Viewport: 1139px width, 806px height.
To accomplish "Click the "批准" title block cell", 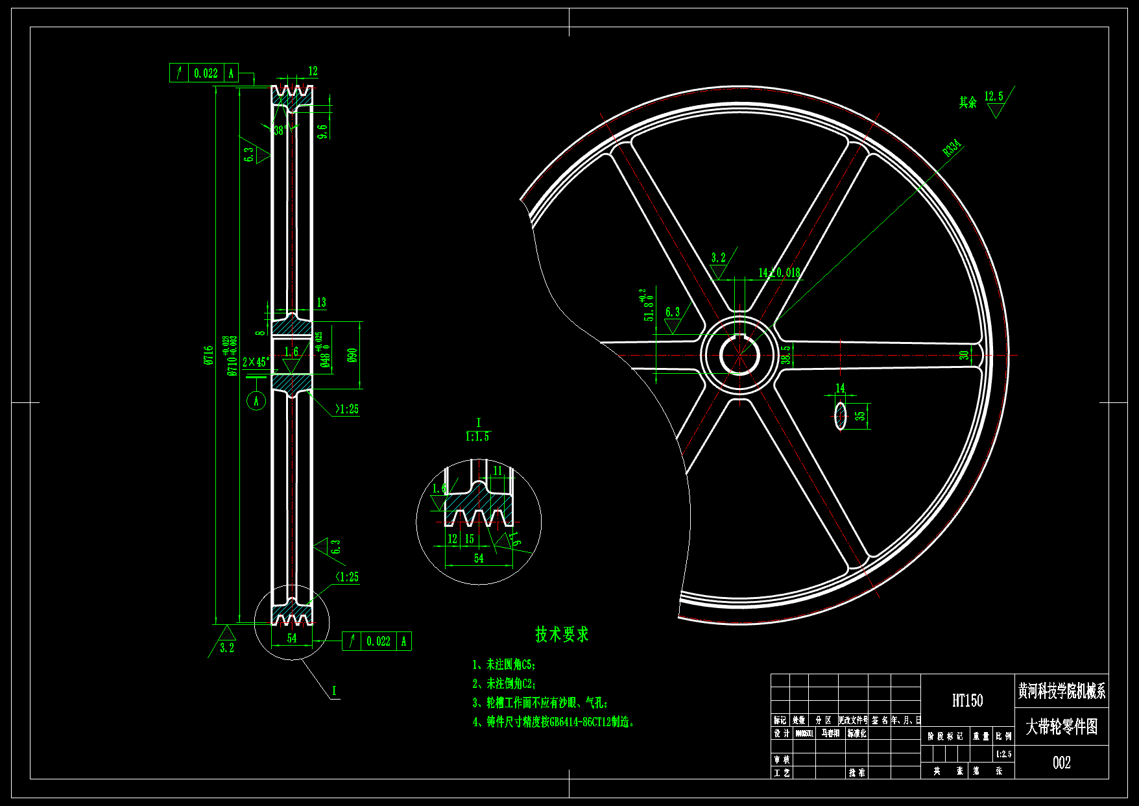I will pos(857,773).
